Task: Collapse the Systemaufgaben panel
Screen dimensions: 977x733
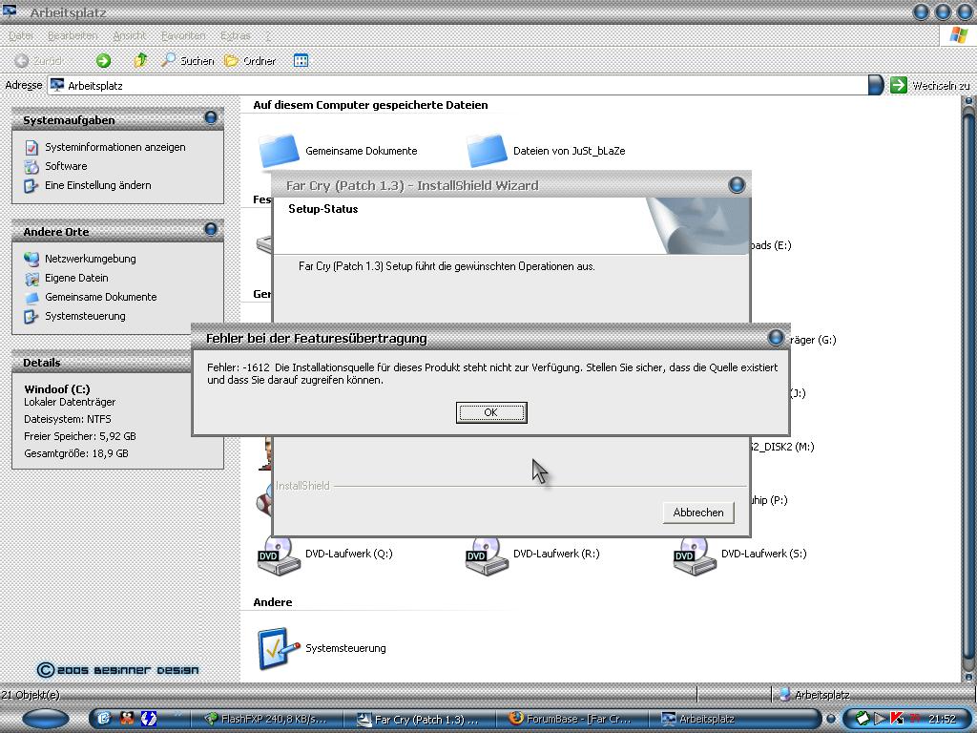Action: [x=211, y=117]
